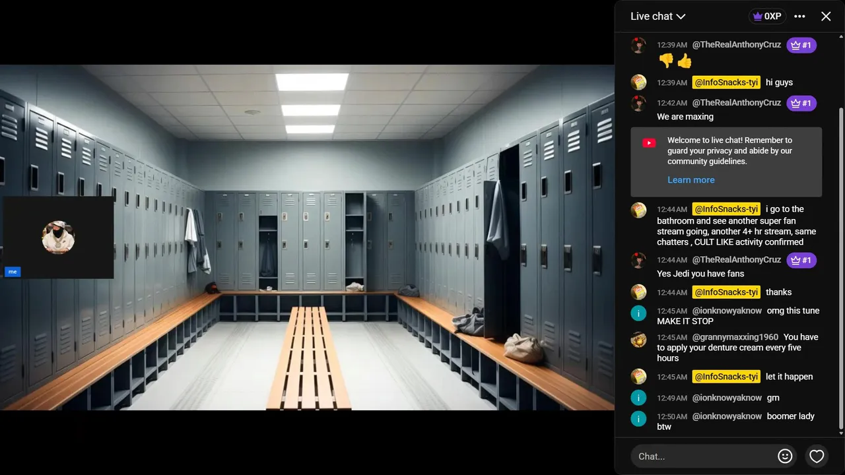Image resolution: width=845 pixels, height=475 pixels.
Task: Click #1 badge on 'Yes Jedi you have fans'
Action: [801, 260]
